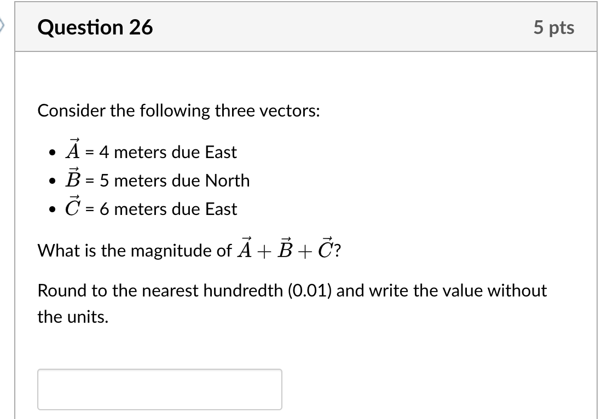Click the gray question title bar

307,27
